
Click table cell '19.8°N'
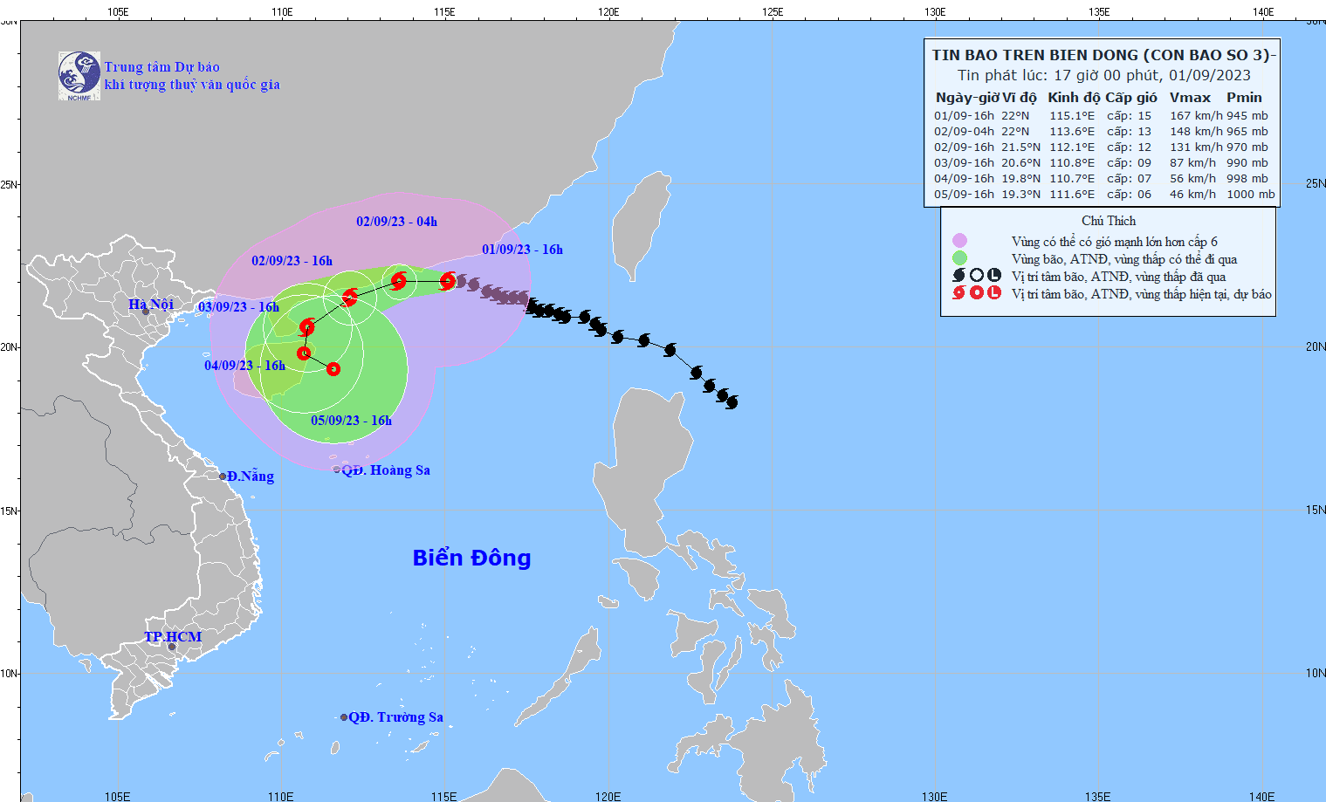1021,178
